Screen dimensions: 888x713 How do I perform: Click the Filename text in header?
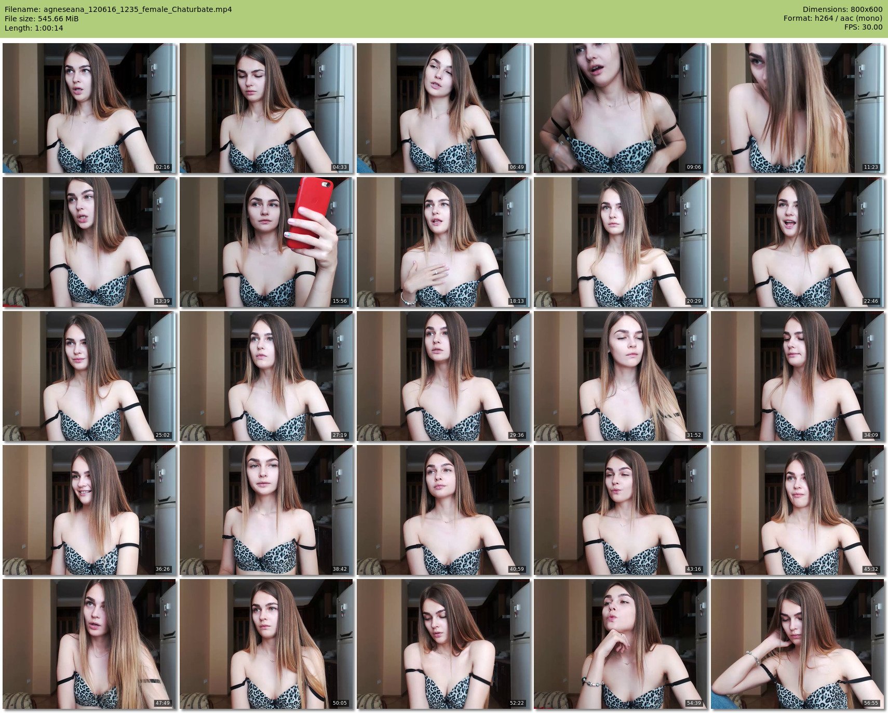click(118, 9)
